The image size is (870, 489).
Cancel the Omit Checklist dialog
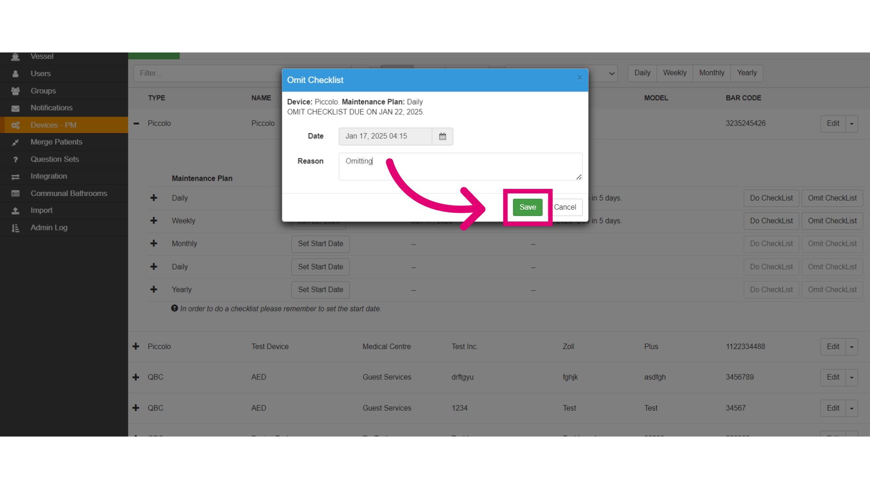pos(565,207)
